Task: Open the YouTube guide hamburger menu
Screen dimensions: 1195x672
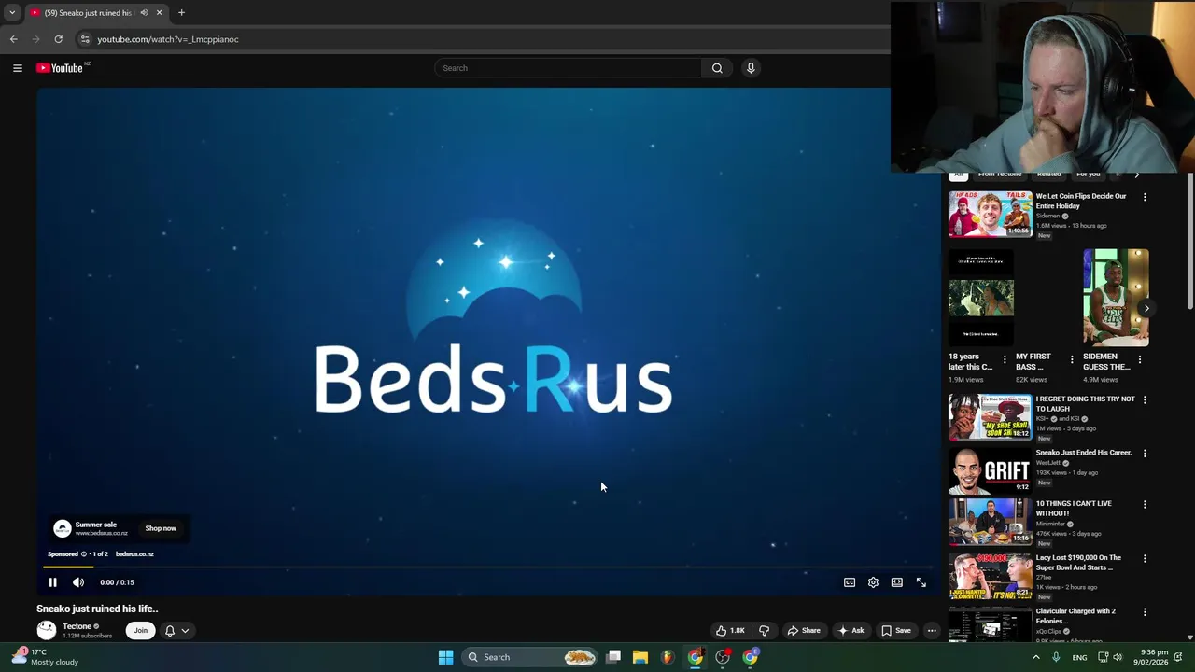Action: pos(17,68)
